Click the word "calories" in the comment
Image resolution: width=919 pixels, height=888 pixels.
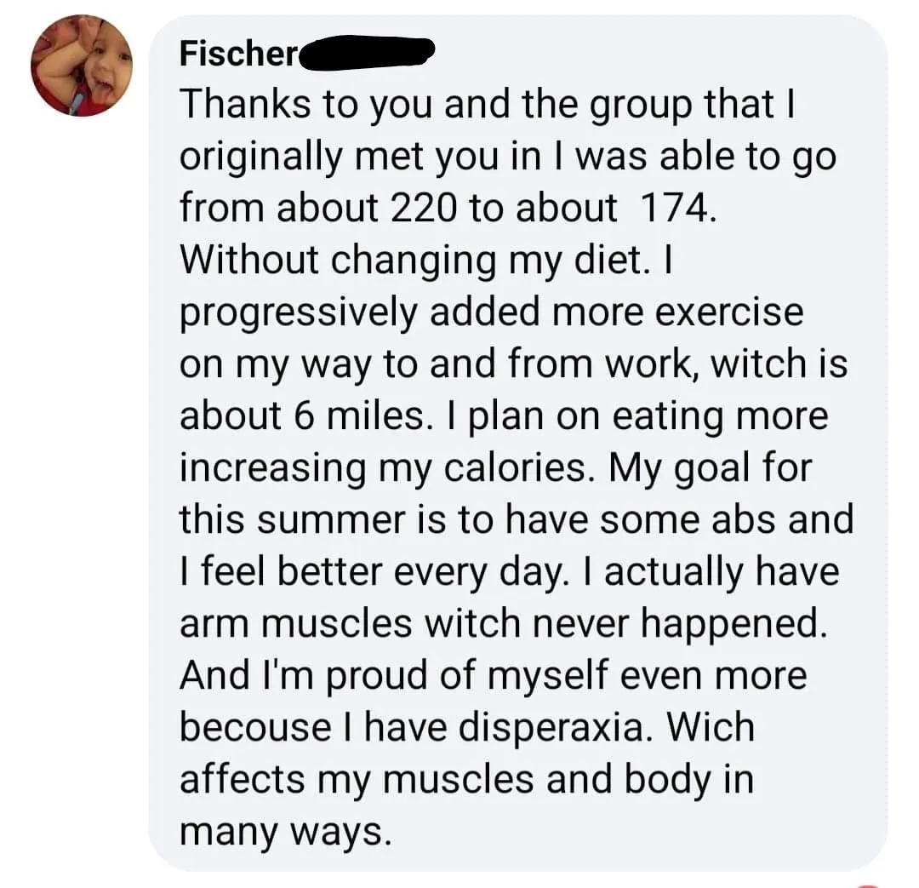515,467
